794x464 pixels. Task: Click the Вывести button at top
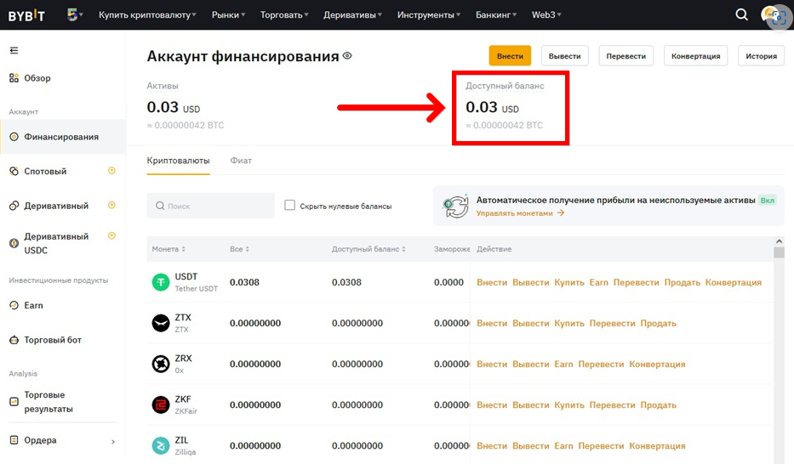point(564,55)
